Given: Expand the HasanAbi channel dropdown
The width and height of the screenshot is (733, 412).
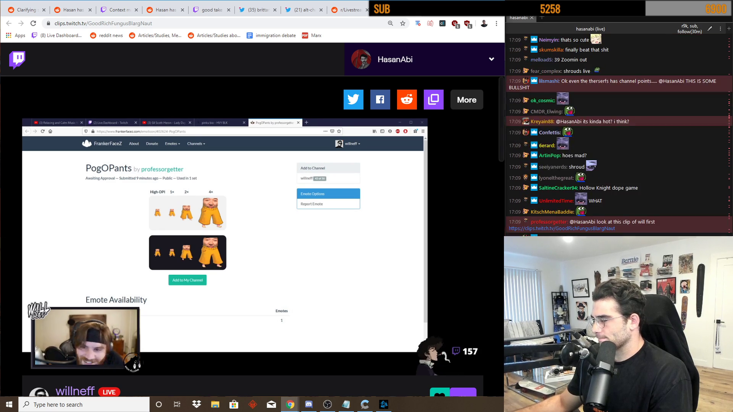Looking at the screenshot, I should [492, 59].
